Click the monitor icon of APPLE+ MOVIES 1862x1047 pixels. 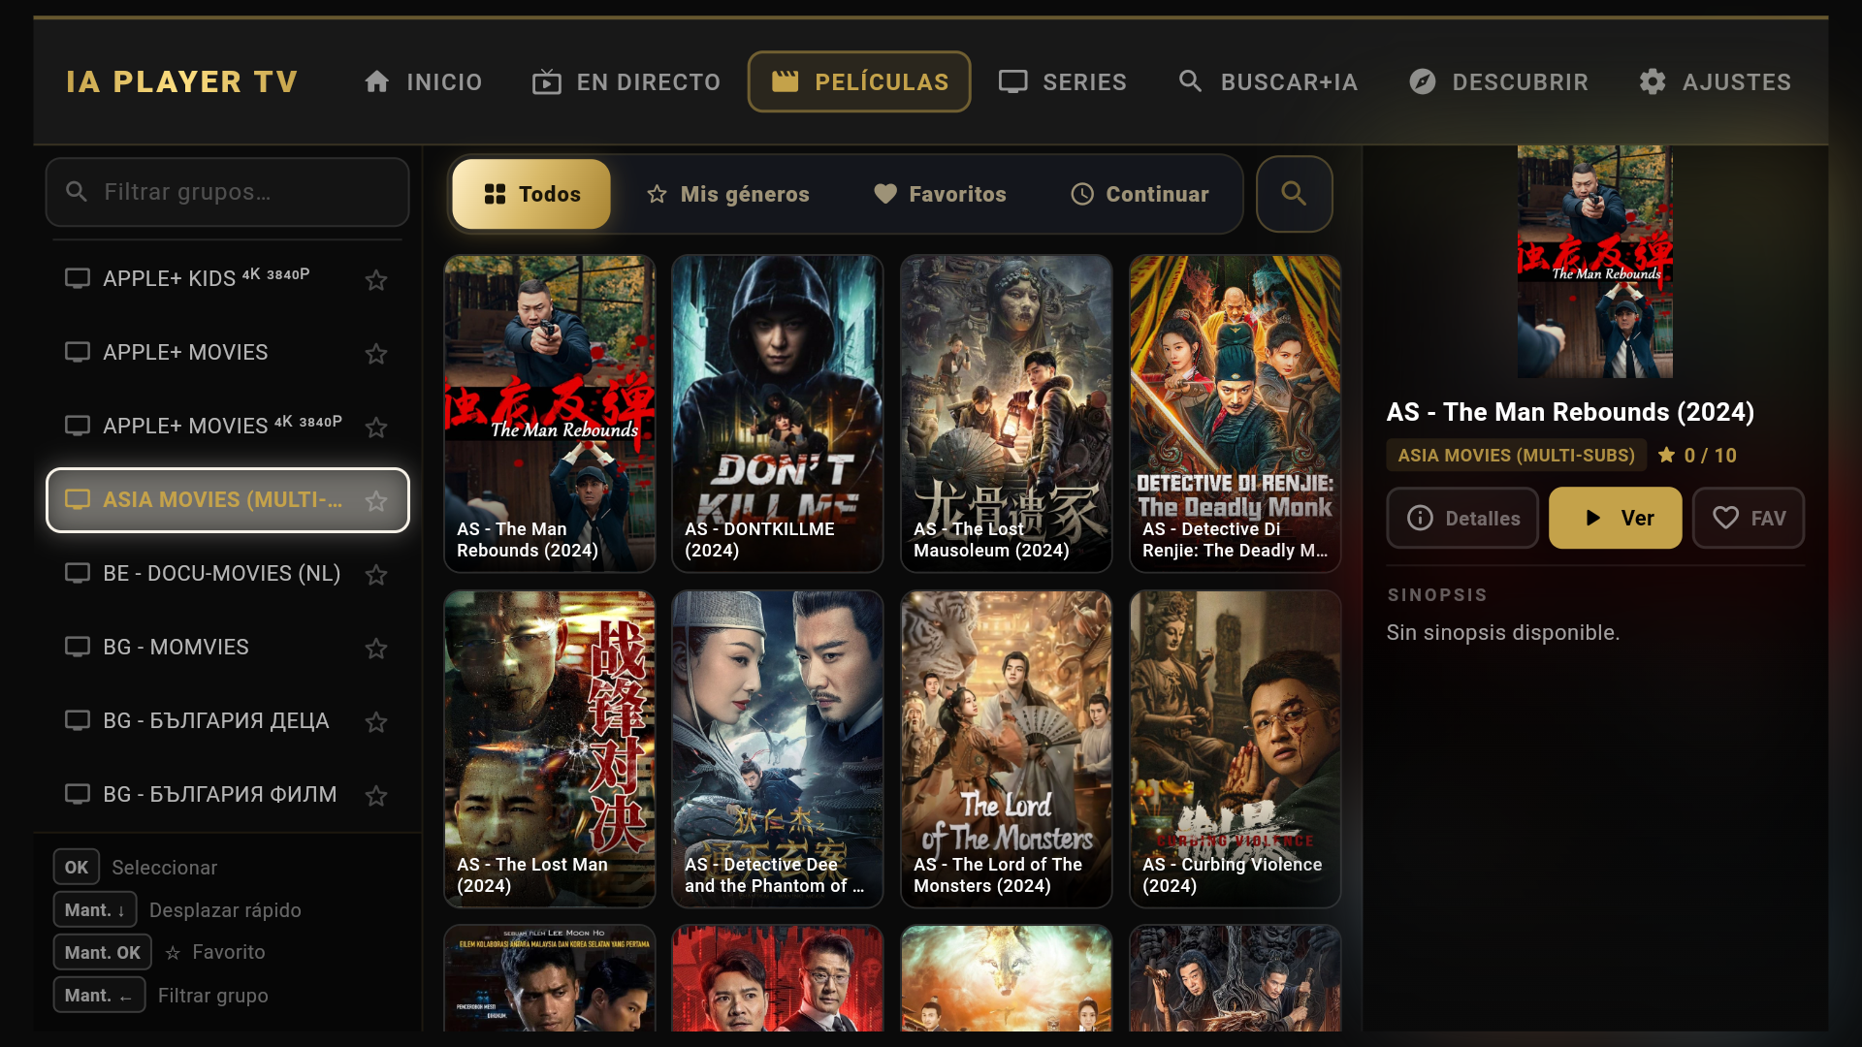pyautogui.click(x=78, y=353)
